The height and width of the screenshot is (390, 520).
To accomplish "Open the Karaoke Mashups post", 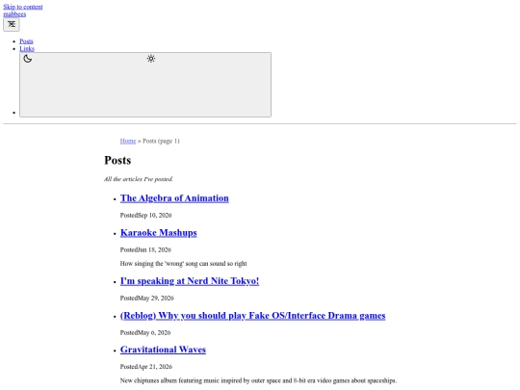I will coord(159,232).
